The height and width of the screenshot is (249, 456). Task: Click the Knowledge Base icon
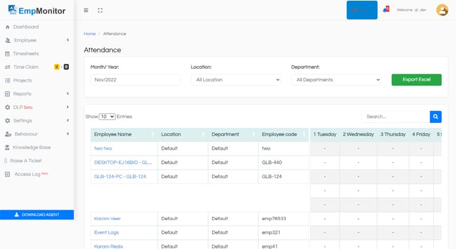(7, 148)
